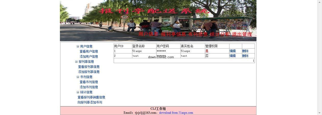
Task: Click 删除 for user test
Action: pos(245,56)
